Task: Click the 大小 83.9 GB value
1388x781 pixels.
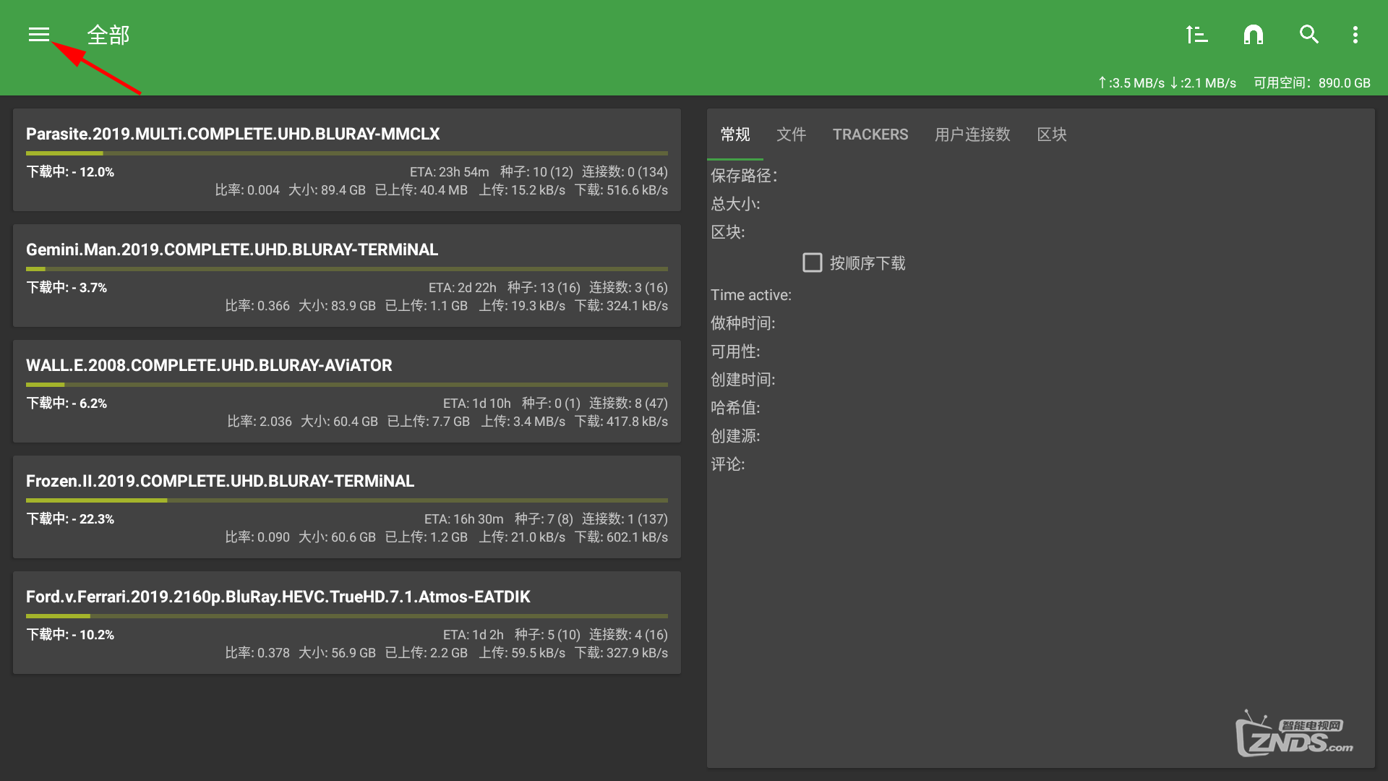Action: pyautogui.click(x=337, y=306)
